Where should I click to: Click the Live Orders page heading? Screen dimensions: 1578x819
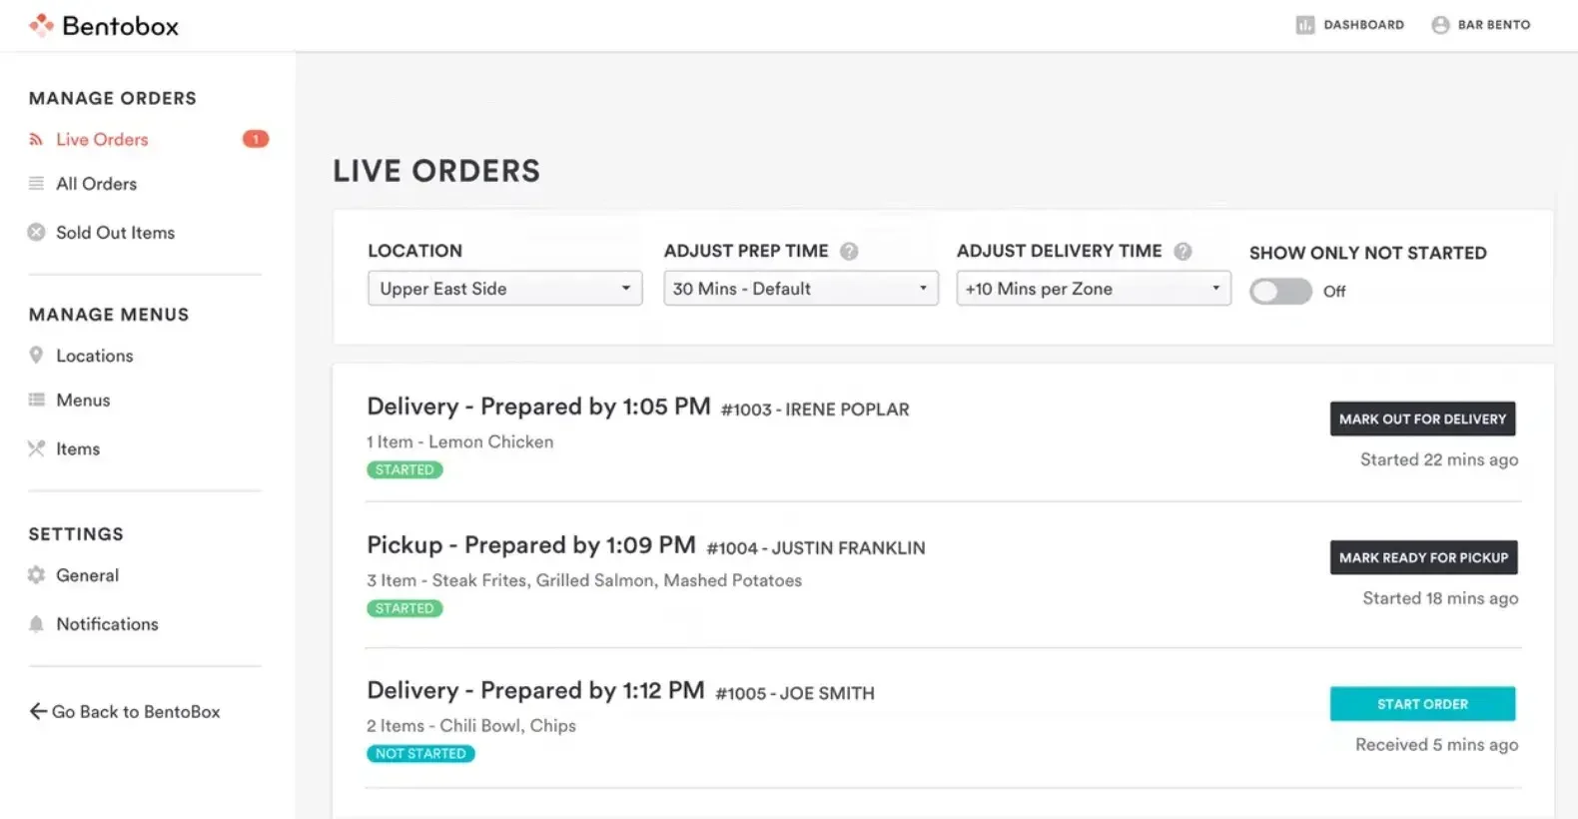436,171
